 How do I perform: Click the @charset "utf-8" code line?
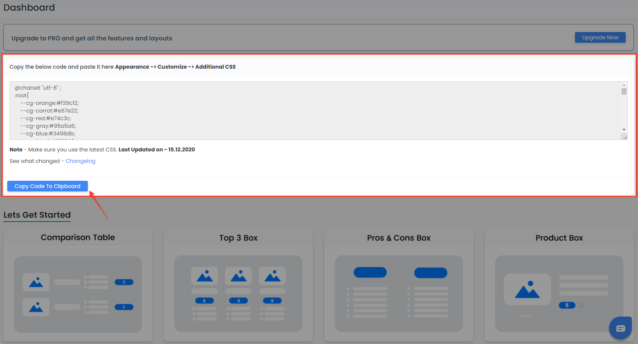pos(38,88)
